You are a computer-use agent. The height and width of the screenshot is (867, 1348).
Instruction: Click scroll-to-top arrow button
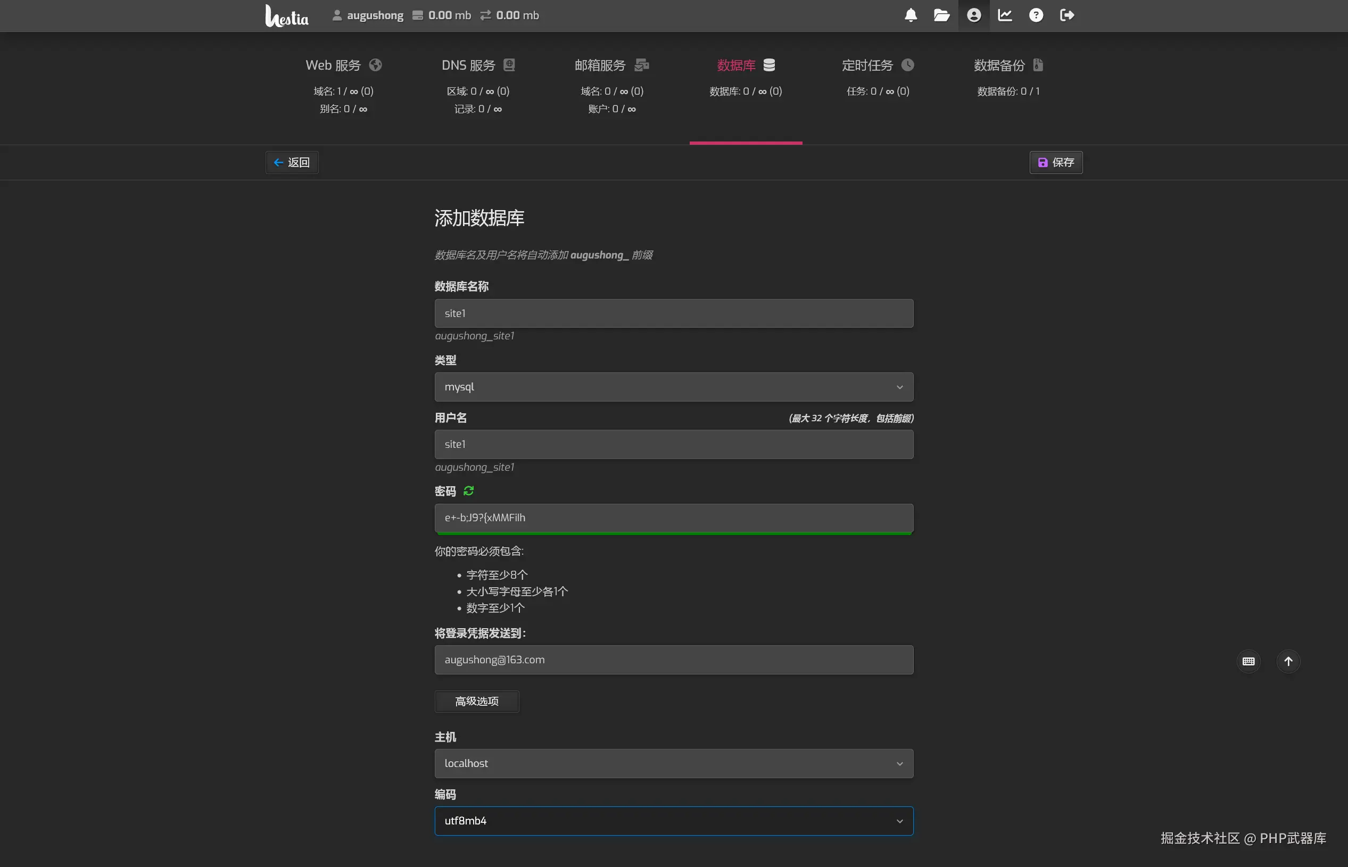pos(1288,661)
